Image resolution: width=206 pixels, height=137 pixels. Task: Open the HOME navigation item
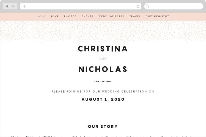(x=41, y=16)
